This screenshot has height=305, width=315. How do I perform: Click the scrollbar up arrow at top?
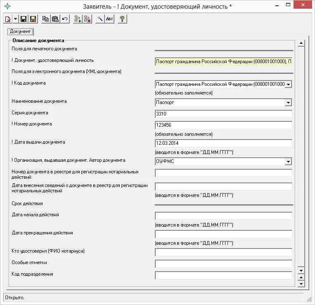301,43
